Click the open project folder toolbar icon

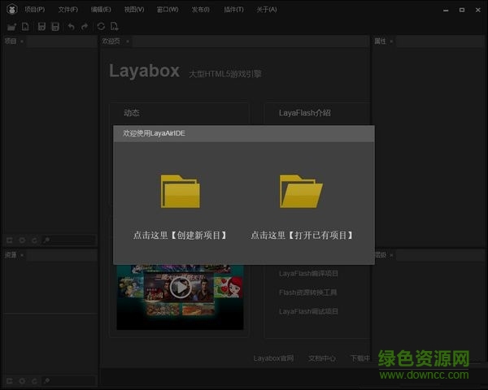(x=11, y=27)
